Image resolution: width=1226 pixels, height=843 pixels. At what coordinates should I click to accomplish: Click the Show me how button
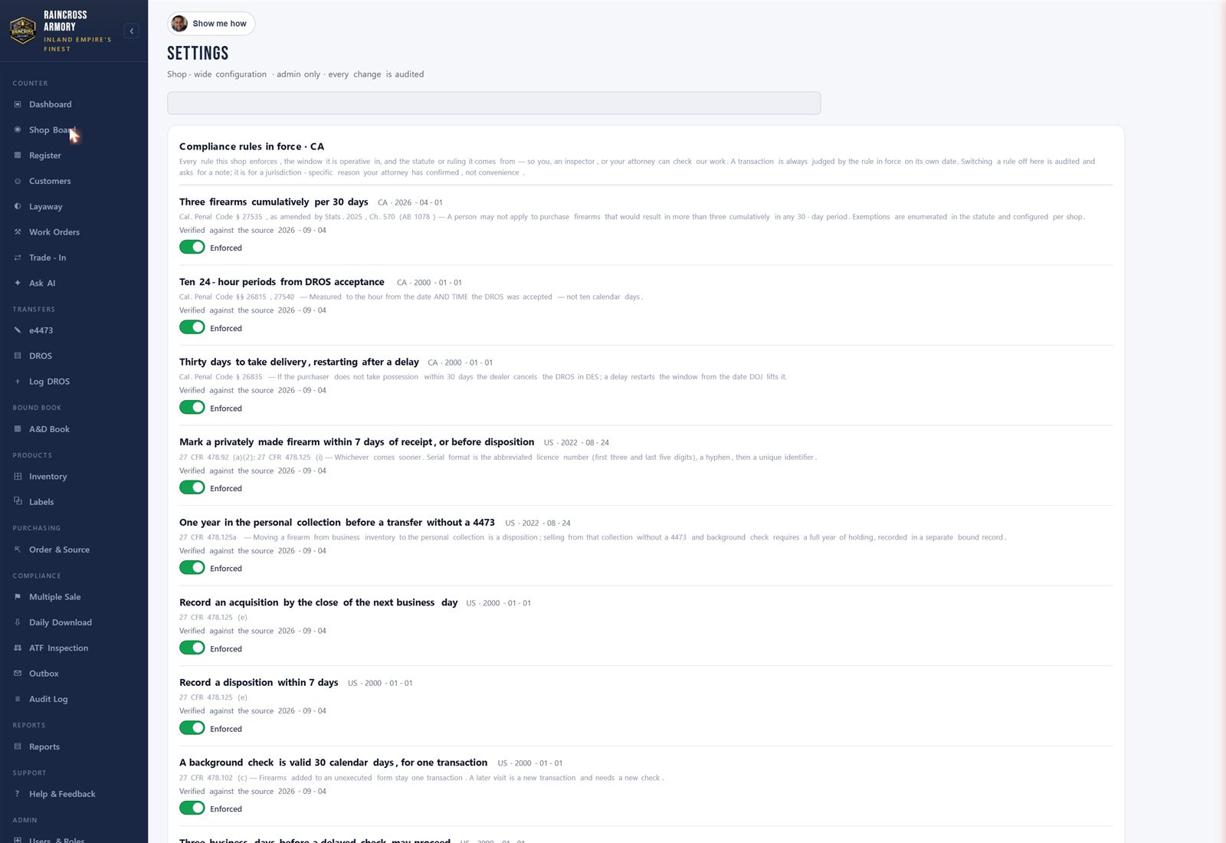tap(211, 24)
